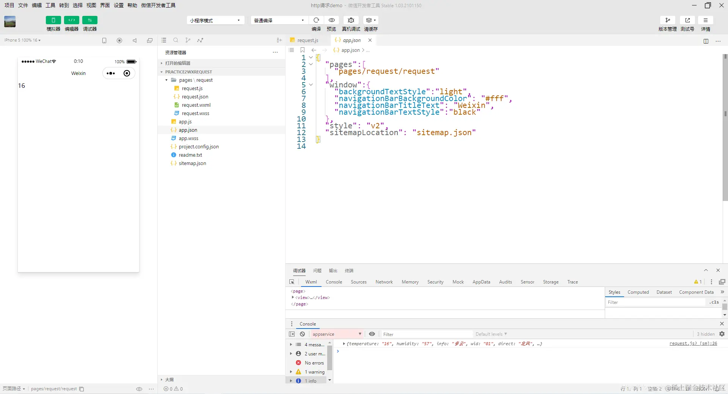
Task: Open the appservice context dropdown
Action: 337,334
